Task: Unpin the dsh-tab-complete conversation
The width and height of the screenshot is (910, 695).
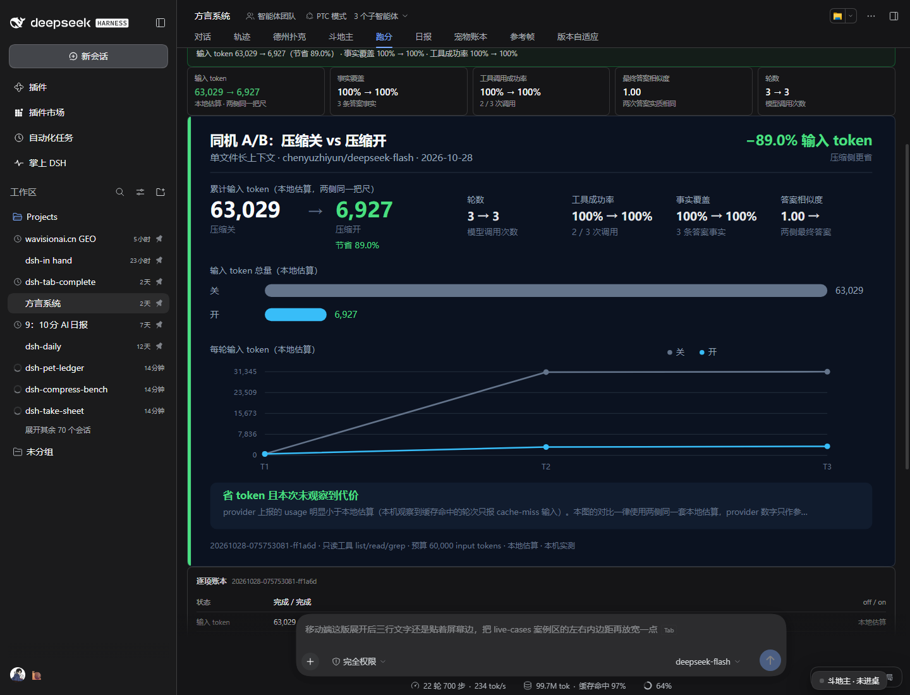Action: [159, 282]
